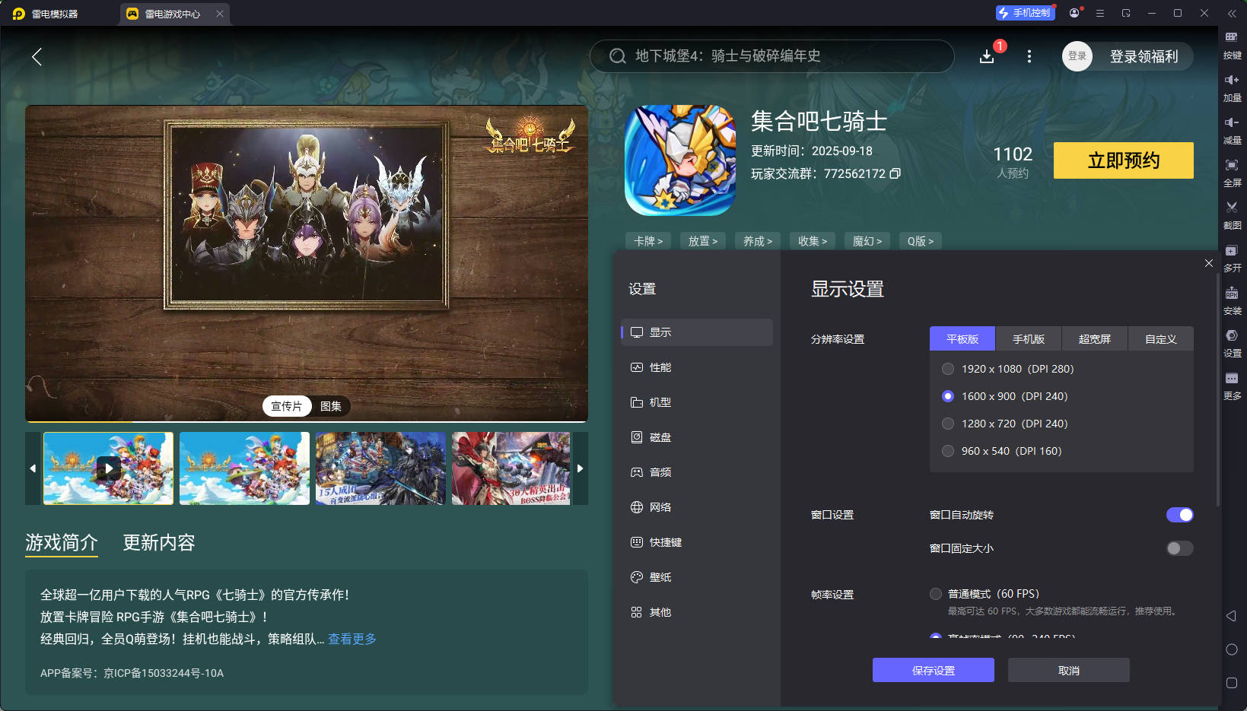Enter 全屏 fullscreen mode
Image resolution: width=1247 pixels, height=711 pixels.
tap(1232, 173)
